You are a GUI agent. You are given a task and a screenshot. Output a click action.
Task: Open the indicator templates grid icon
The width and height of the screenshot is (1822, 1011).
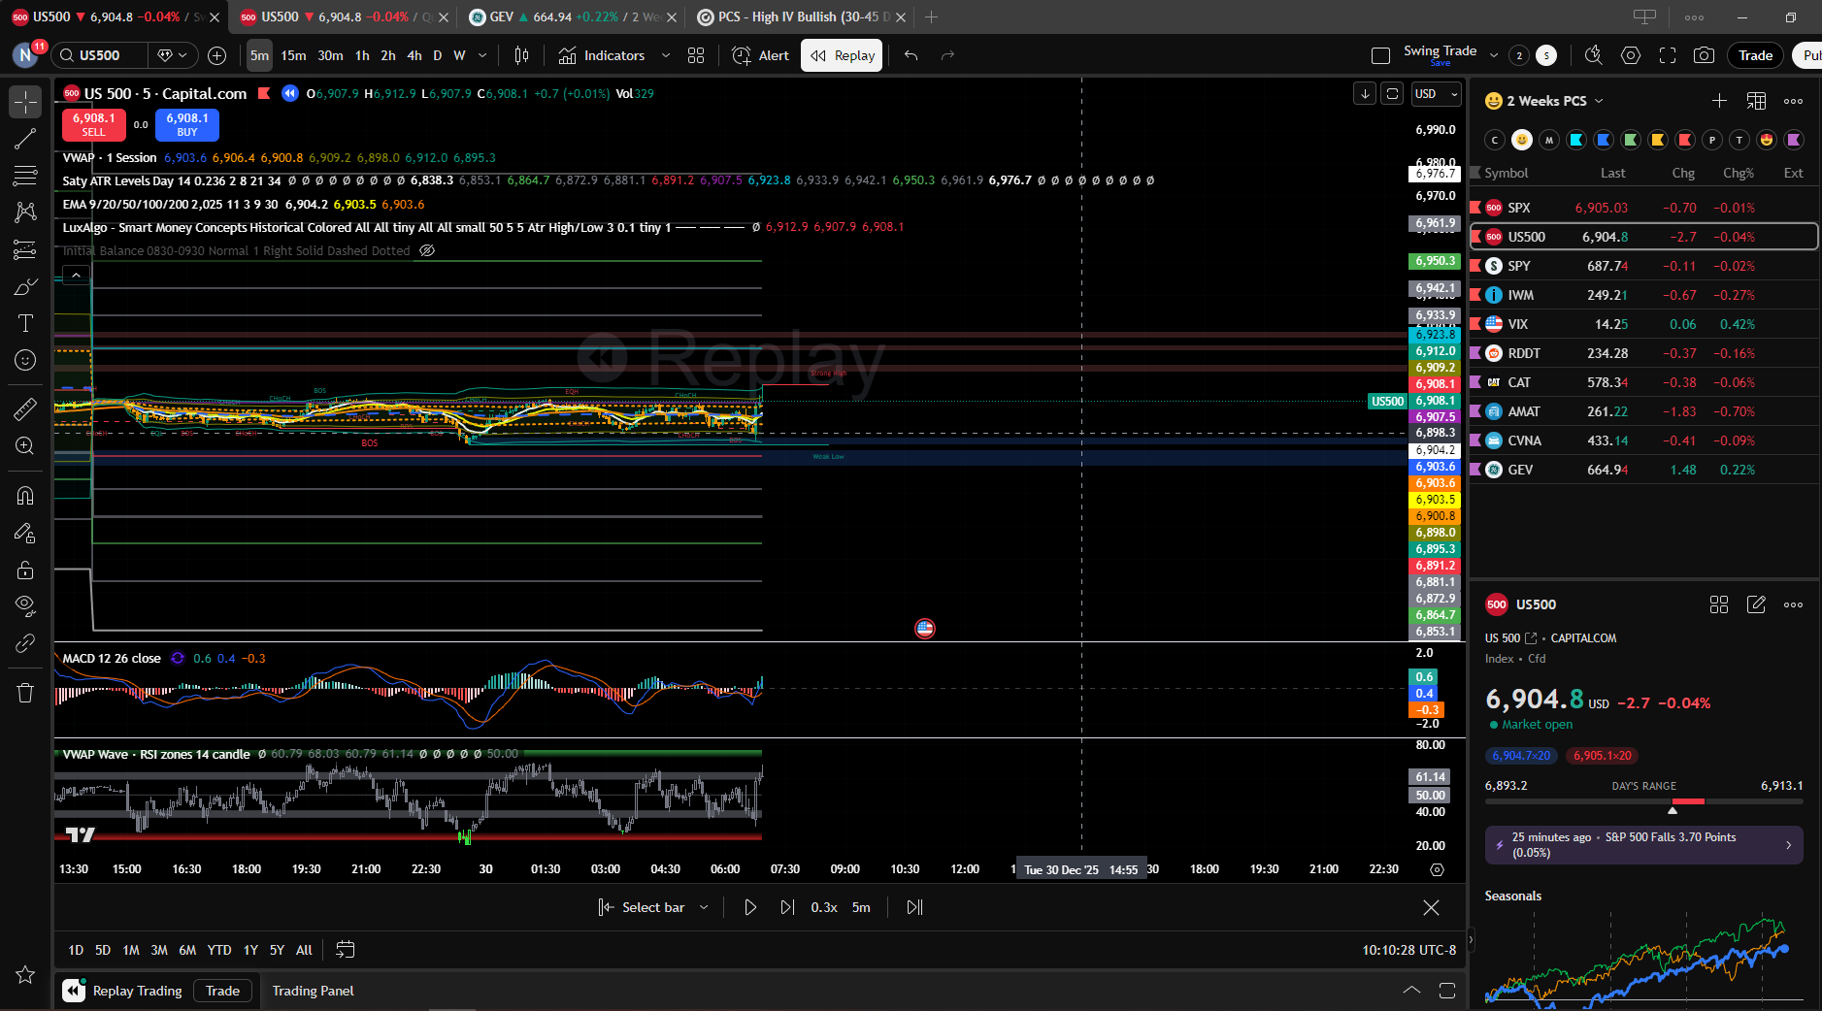696,55
